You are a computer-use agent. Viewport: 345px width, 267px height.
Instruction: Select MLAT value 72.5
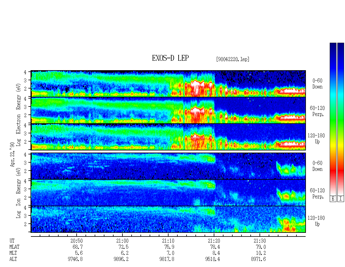click(x=123, y=247)
